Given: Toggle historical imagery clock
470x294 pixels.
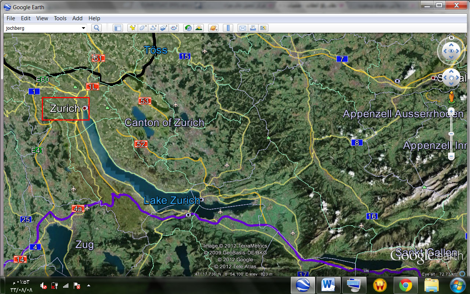Looking at the screenshot, I should [x=188, y=28].
